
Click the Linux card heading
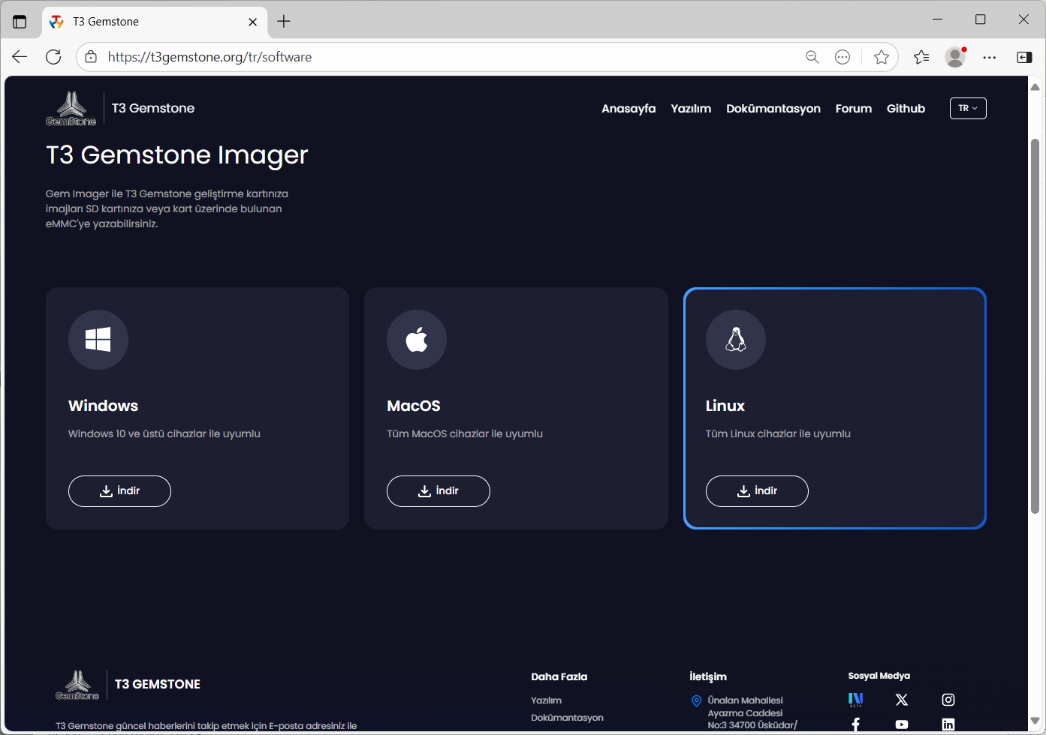[725, 406]
